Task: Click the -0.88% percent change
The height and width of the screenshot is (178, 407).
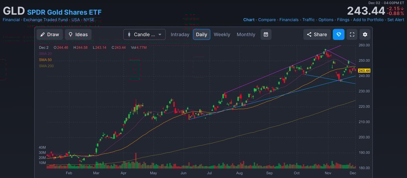Action: (395, 14)
